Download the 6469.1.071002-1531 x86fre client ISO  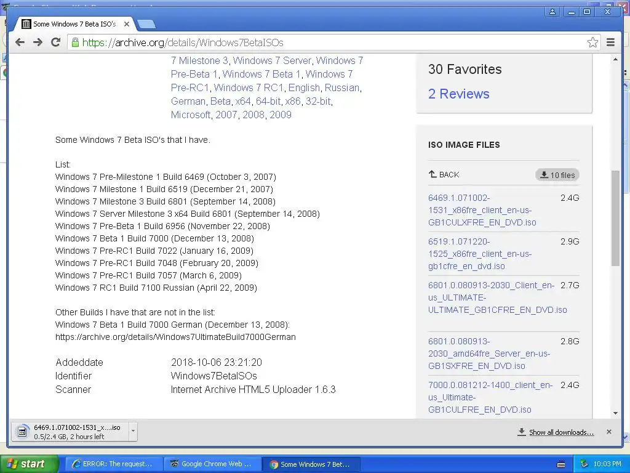[482, 210]
